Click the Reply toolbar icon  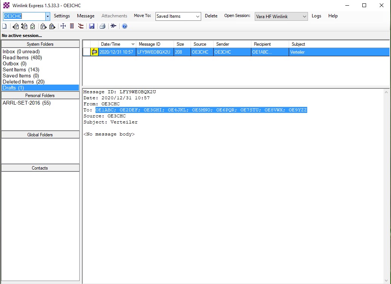(16, 26)
